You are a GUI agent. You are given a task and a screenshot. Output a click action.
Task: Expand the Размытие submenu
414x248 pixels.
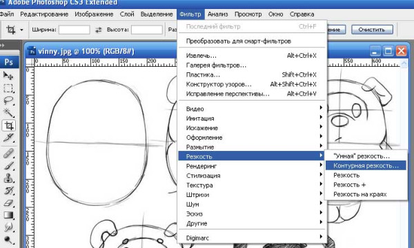tap(253, 147)
